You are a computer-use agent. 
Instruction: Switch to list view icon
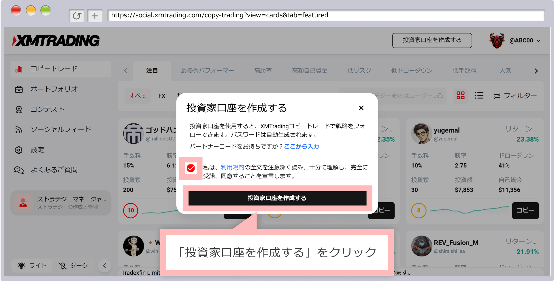click(479, 95)
